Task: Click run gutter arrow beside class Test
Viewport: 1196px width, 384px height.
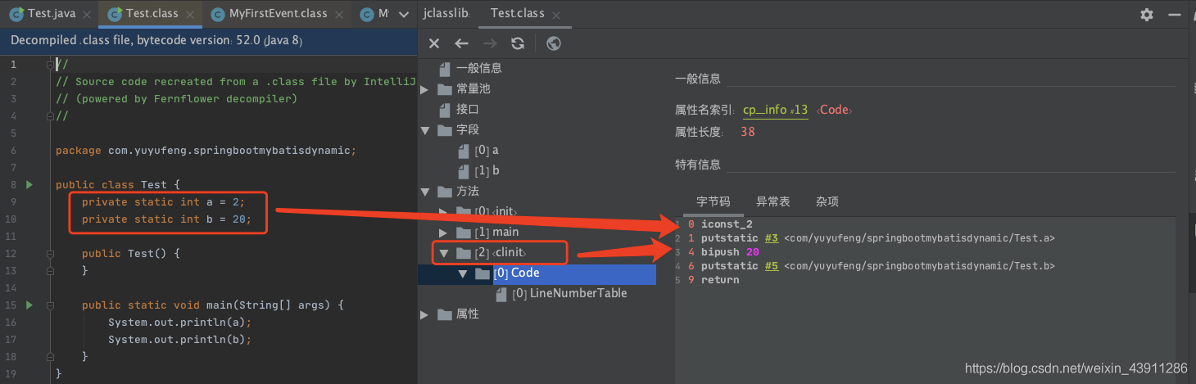Action: tap(29, 185)
